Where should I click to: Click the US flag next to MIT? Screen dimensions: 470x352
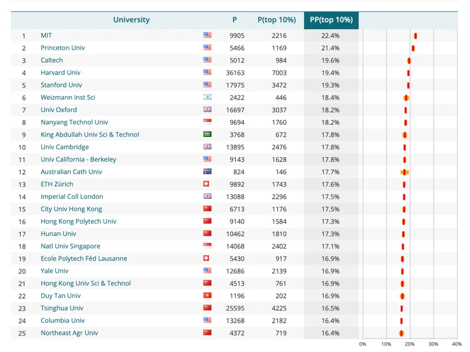(207, 35)
